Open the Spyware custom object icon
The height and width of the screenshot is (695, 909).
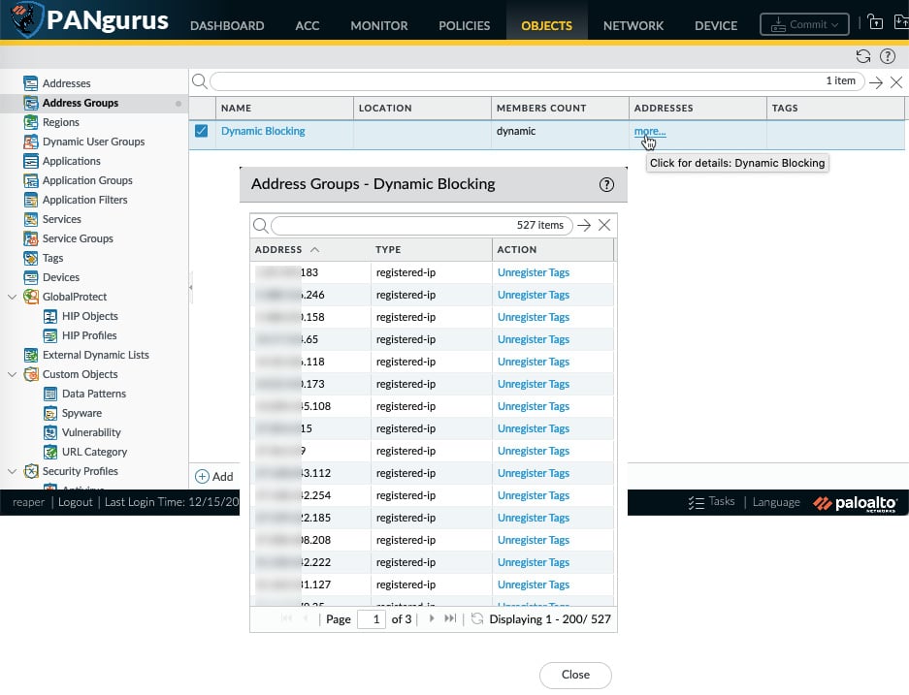(50, 414)
